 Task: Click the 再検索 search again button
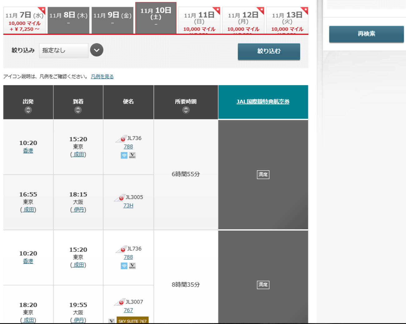[366, 34]
